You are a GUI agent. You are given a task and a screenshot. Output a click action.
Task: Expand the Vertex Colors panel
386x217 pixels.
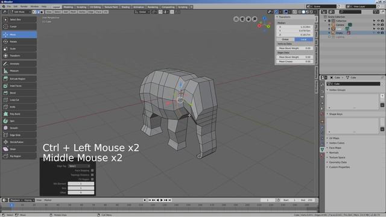(x=337, y=143)
